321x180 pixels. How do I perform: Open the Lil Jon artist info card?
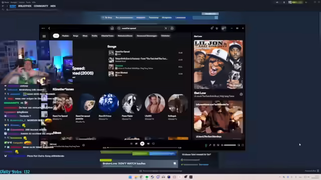click(x=219, y=119)
